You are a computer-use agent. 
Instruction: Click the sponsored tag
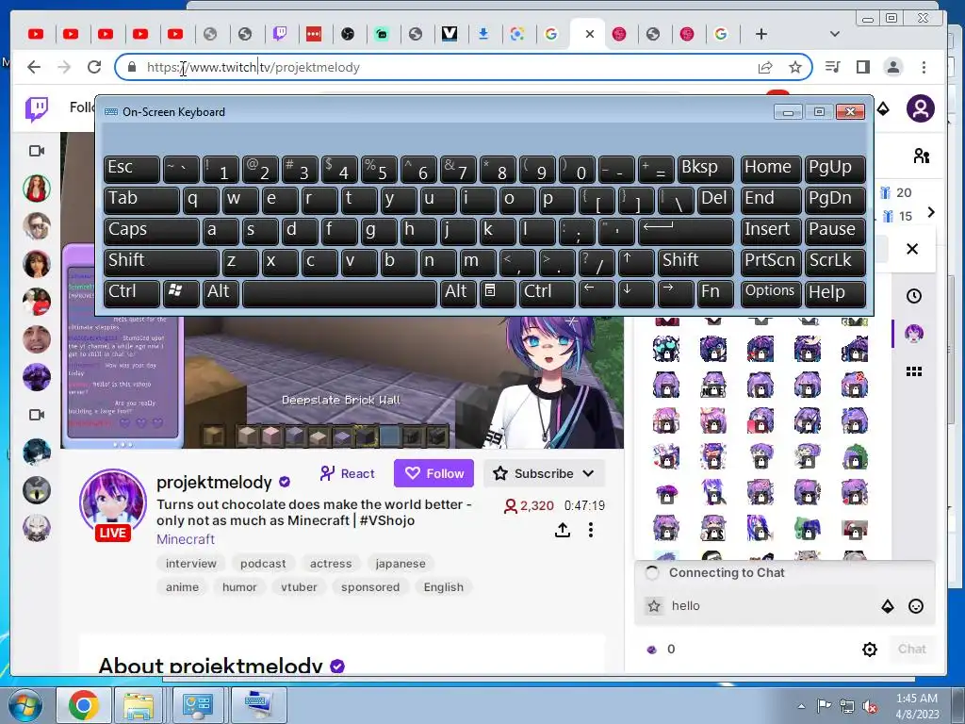(x=370, y=587)
